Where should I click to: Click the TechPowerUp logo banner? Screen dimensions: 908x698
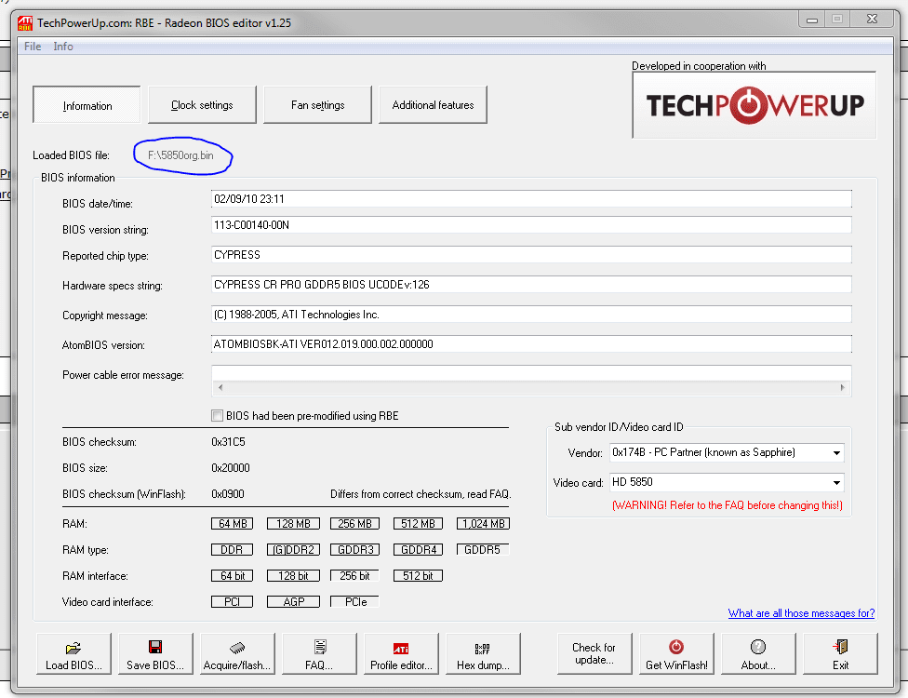pos(754,105)
